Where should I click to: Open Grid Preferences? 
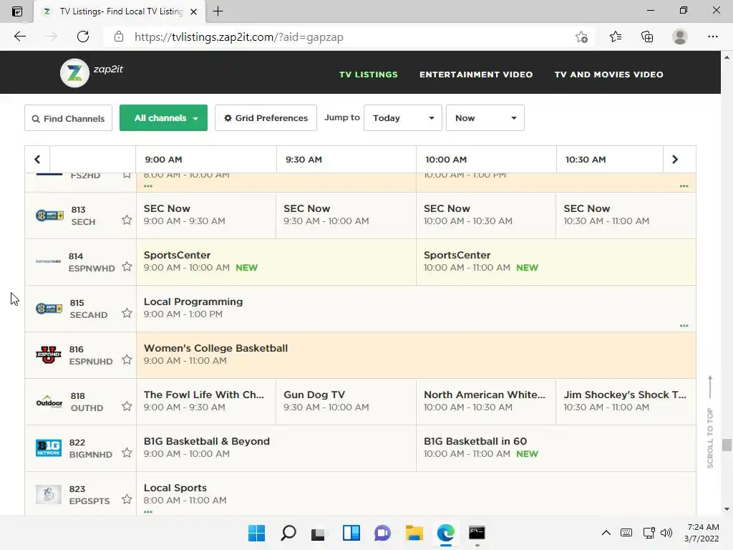tap(266, 118)
